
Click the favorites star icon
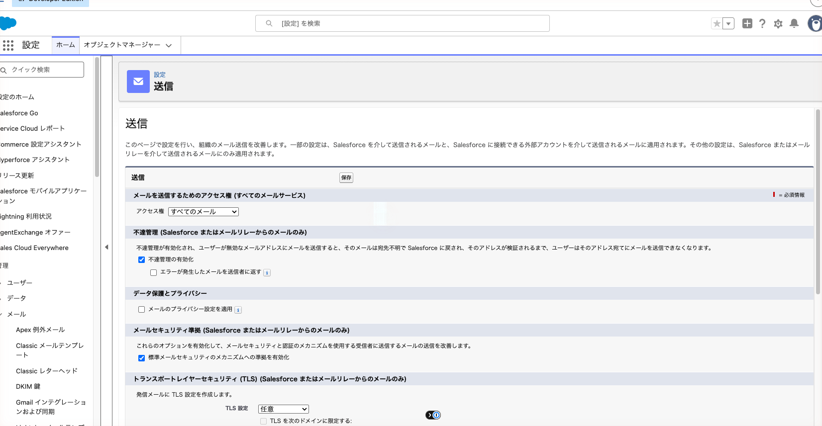pyautogui.click(x=717, y=23)
